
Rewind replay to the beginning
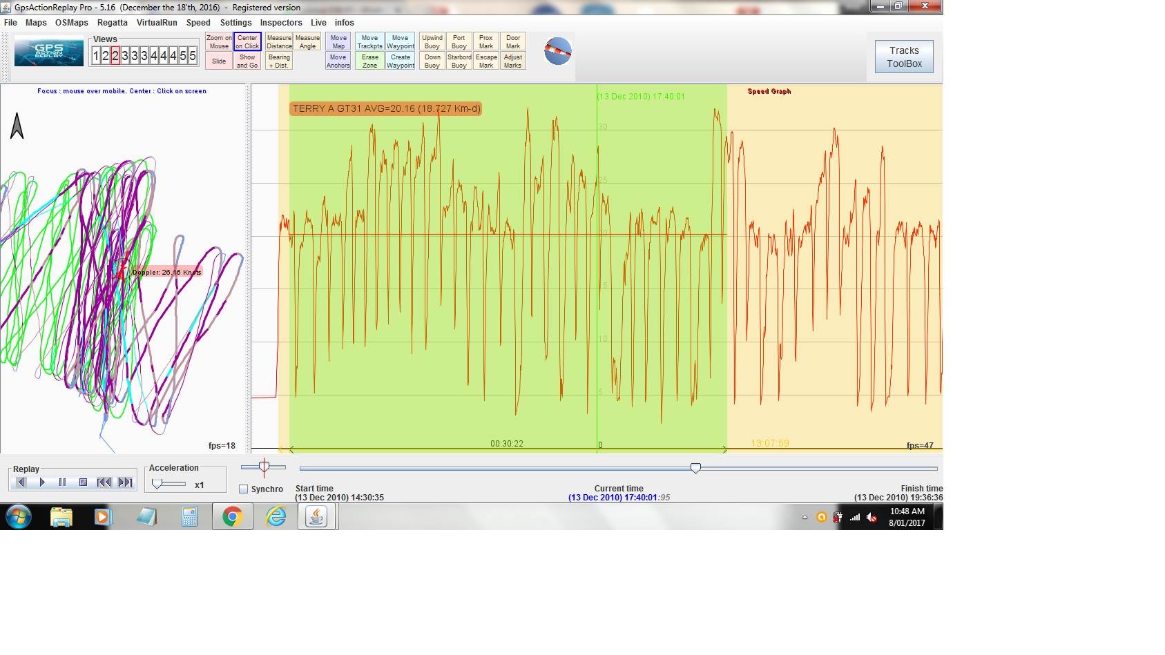click(x=104, y=482)
